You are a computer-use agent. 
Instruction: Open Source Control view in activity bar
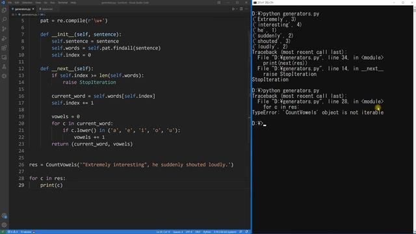[x=4, y=29]
